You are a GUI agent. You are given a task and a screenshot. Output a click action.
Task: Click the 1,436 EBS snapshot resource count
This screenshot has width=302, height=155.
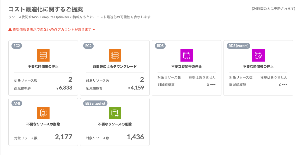[x=135, y=137]
